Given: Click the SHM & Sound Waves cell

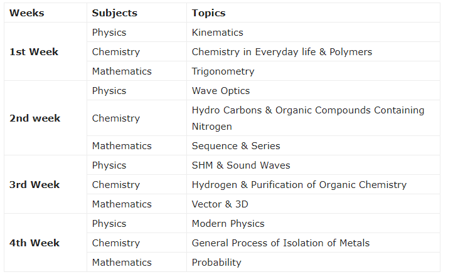Looking at the screenshot, I should (x=314, y=165).
